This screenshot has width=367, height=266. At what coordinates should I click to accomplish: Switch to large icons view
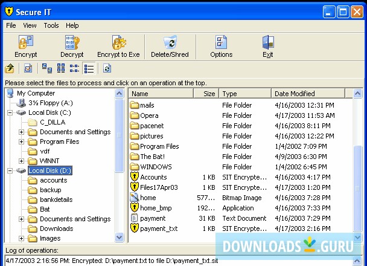[47, 68]
